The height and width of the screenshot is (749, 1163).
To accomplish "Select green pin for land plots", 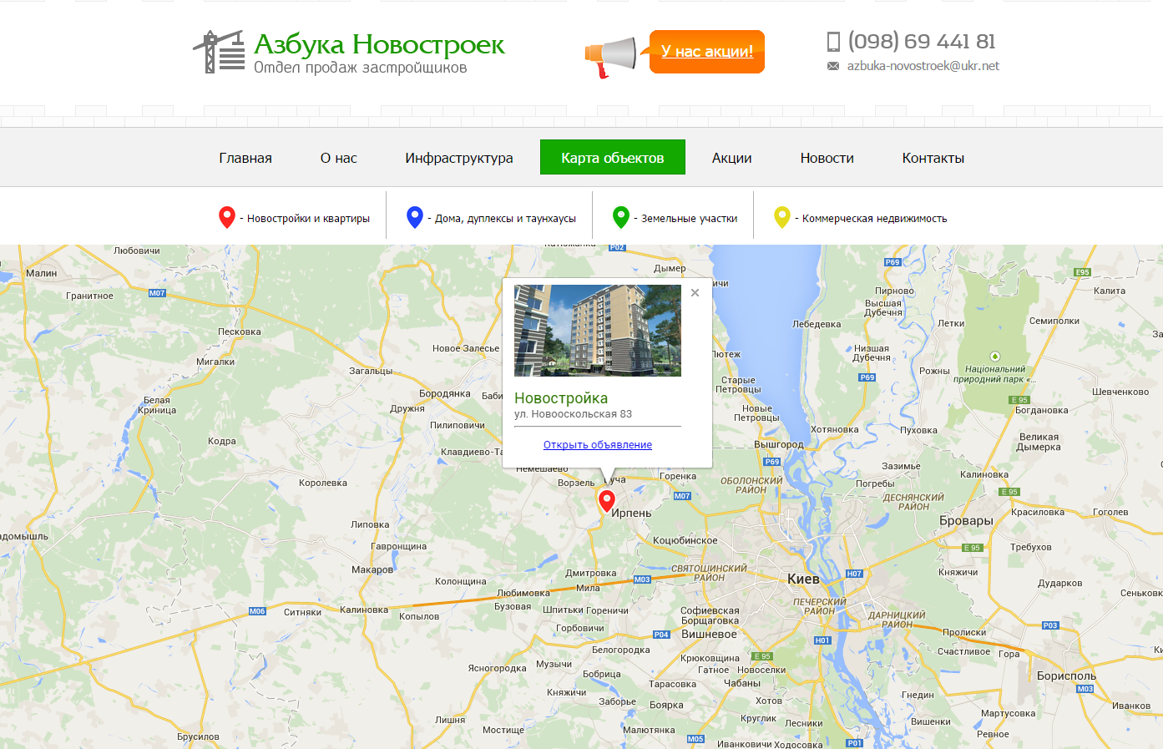I will coord(621,217).
